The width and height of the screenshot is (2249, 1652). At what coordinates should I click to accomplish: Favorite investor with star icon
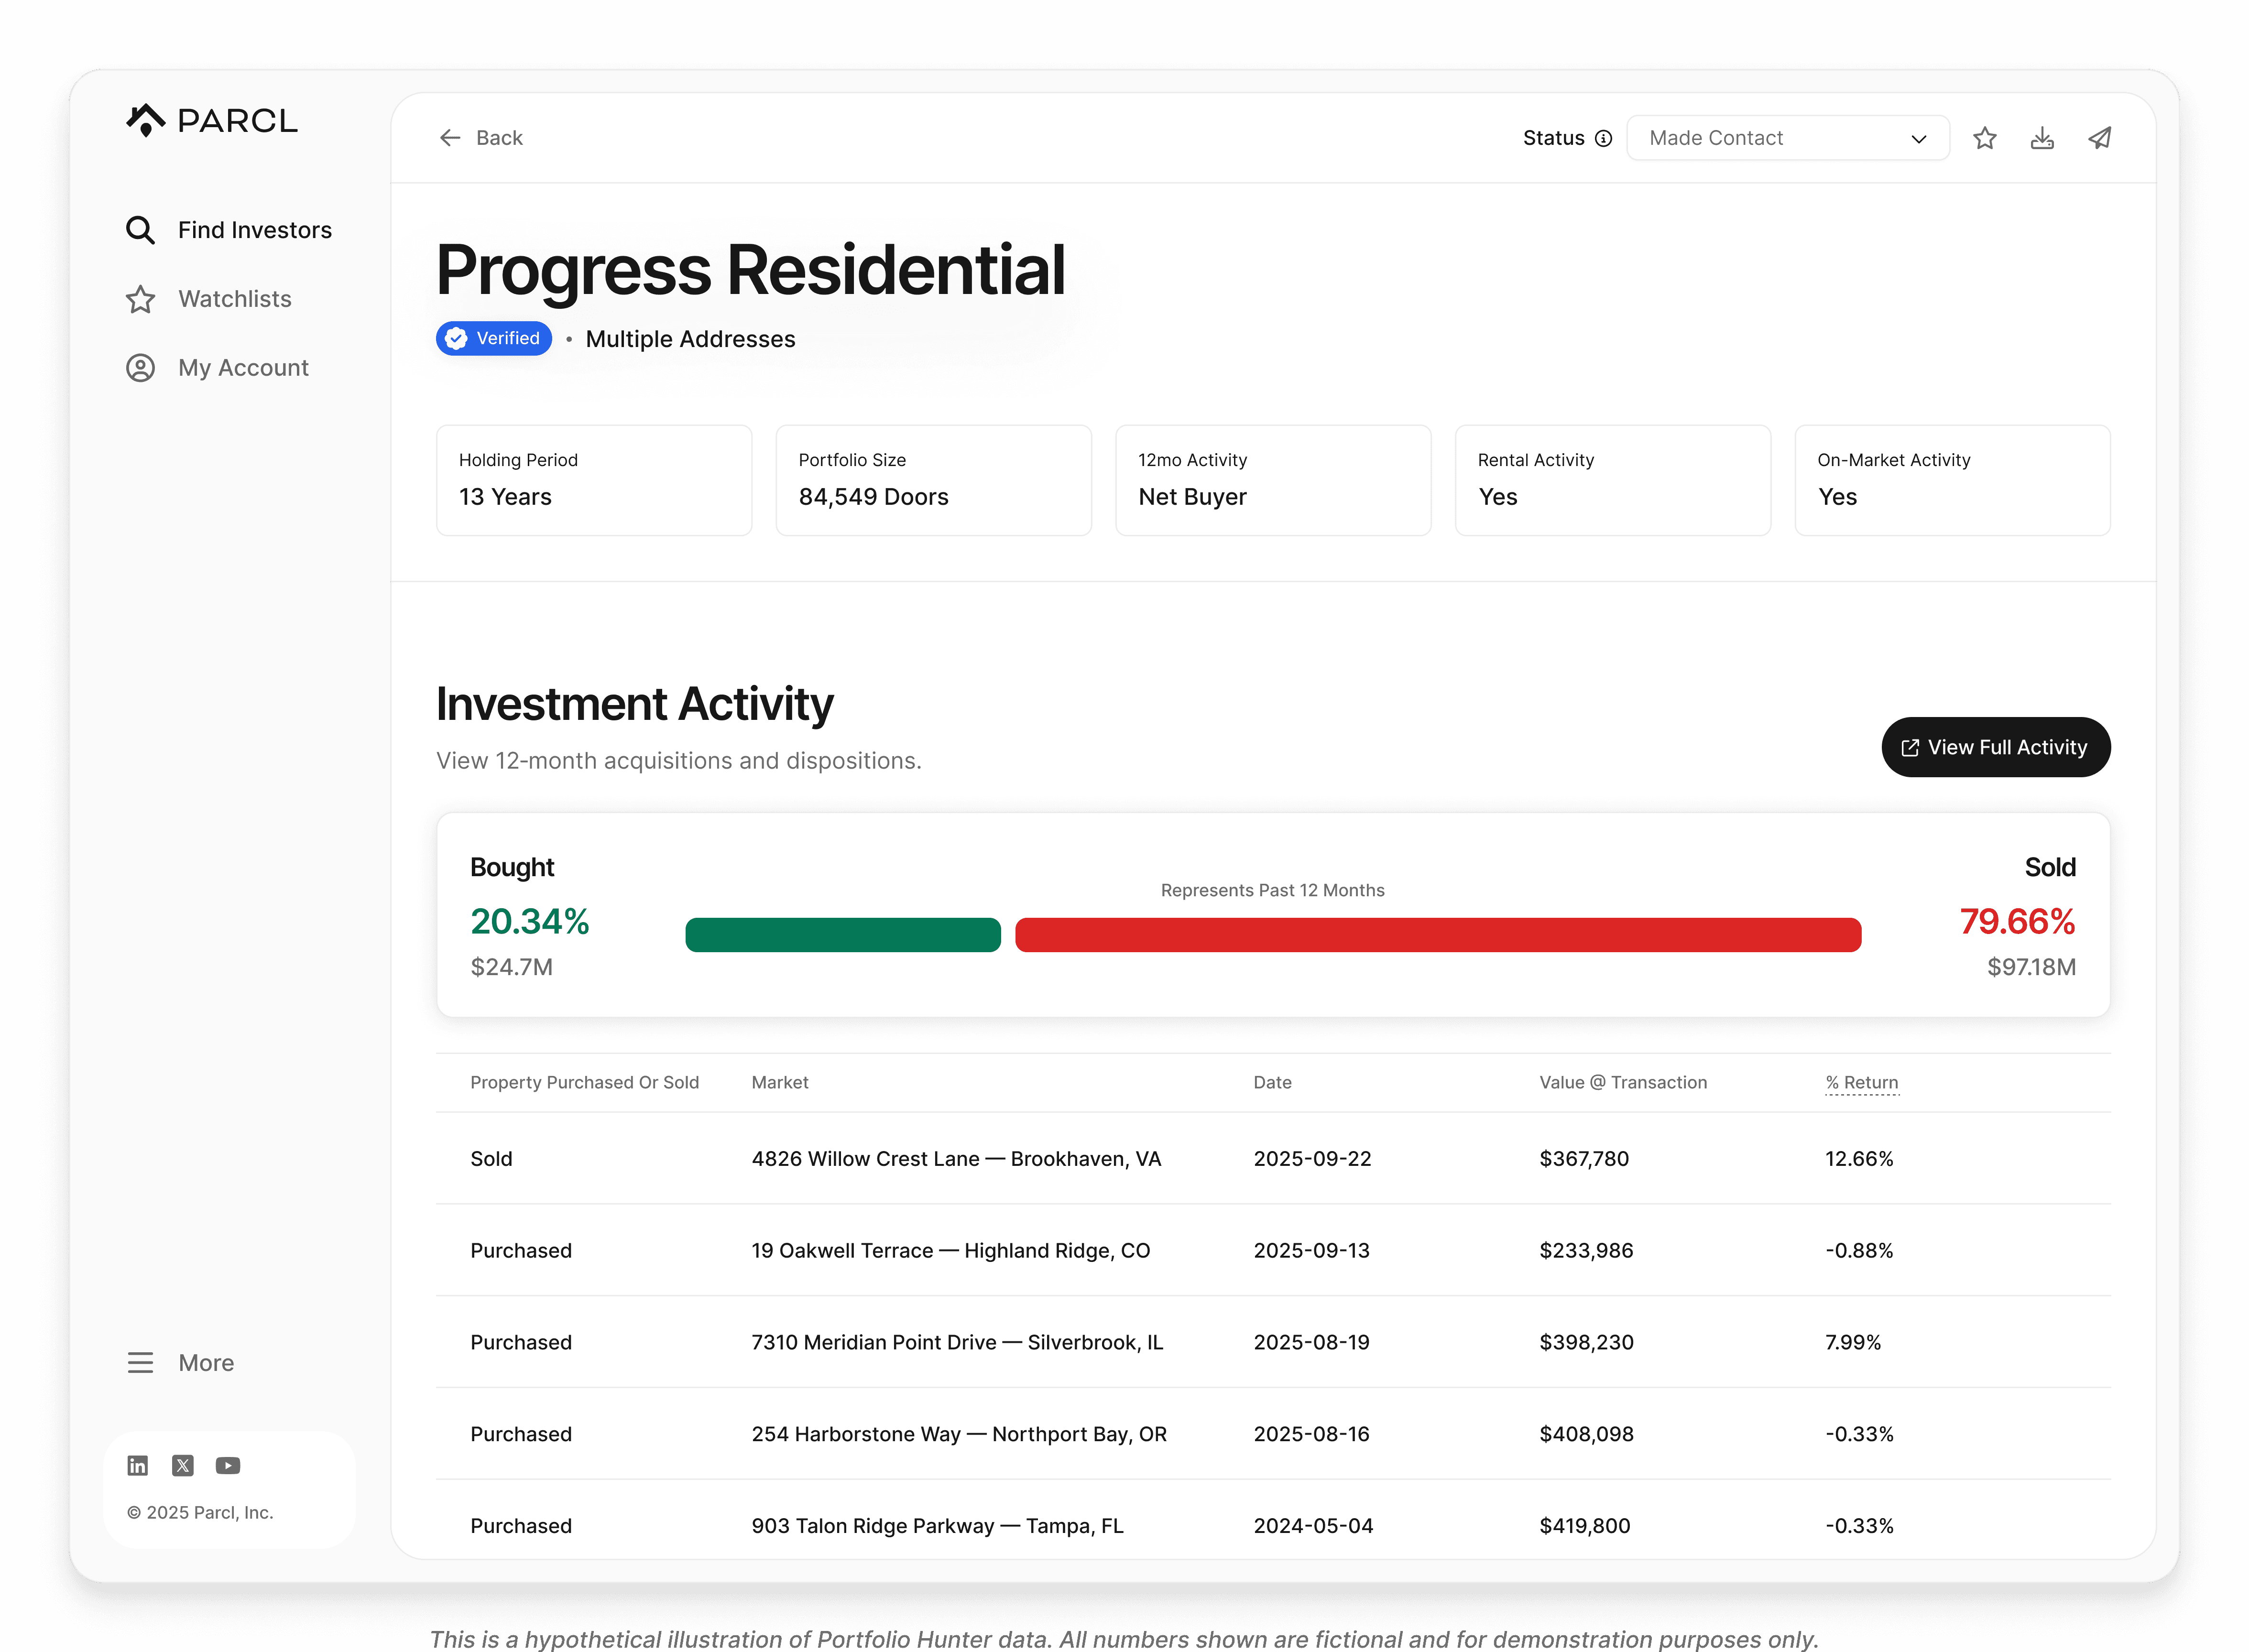click(1985, 138)
